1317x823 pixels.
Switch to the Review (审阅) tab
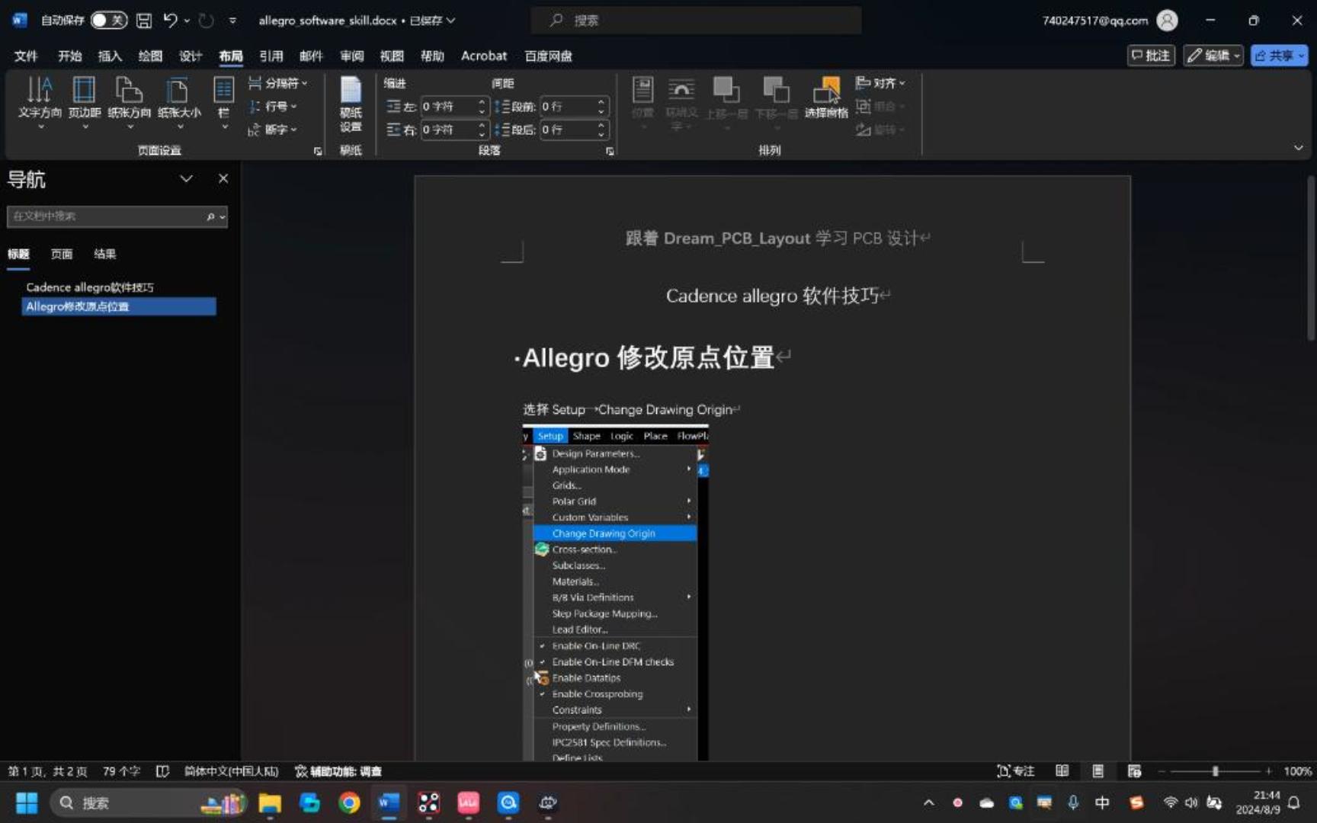pos(351,56)
